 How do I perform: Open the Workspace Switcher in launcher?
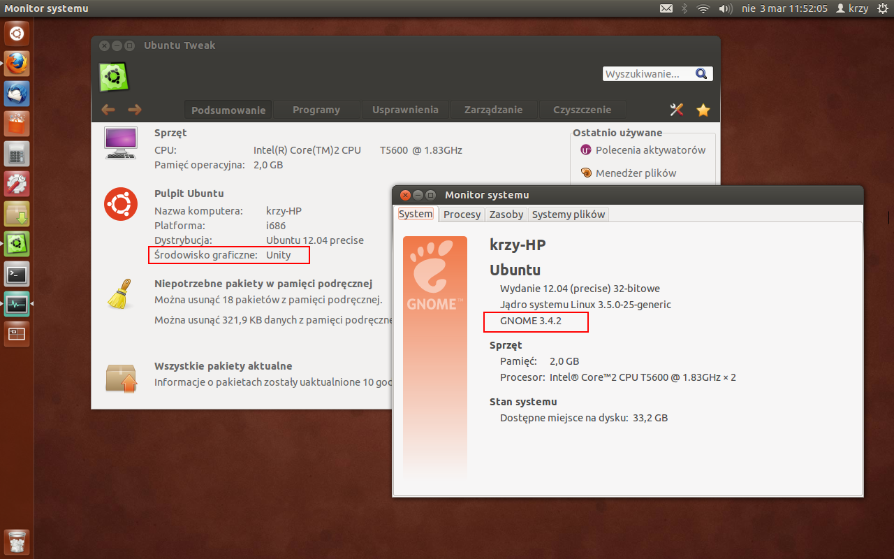pyautogui.click(x=17, y=334)
